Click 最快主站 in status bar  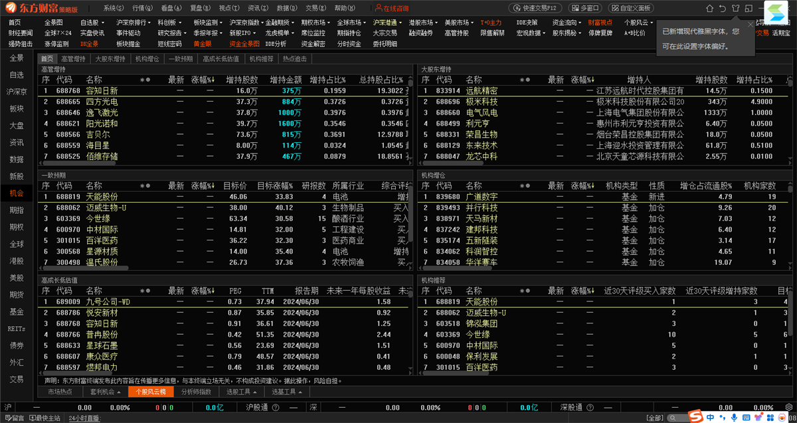click(x=46, y=418)
